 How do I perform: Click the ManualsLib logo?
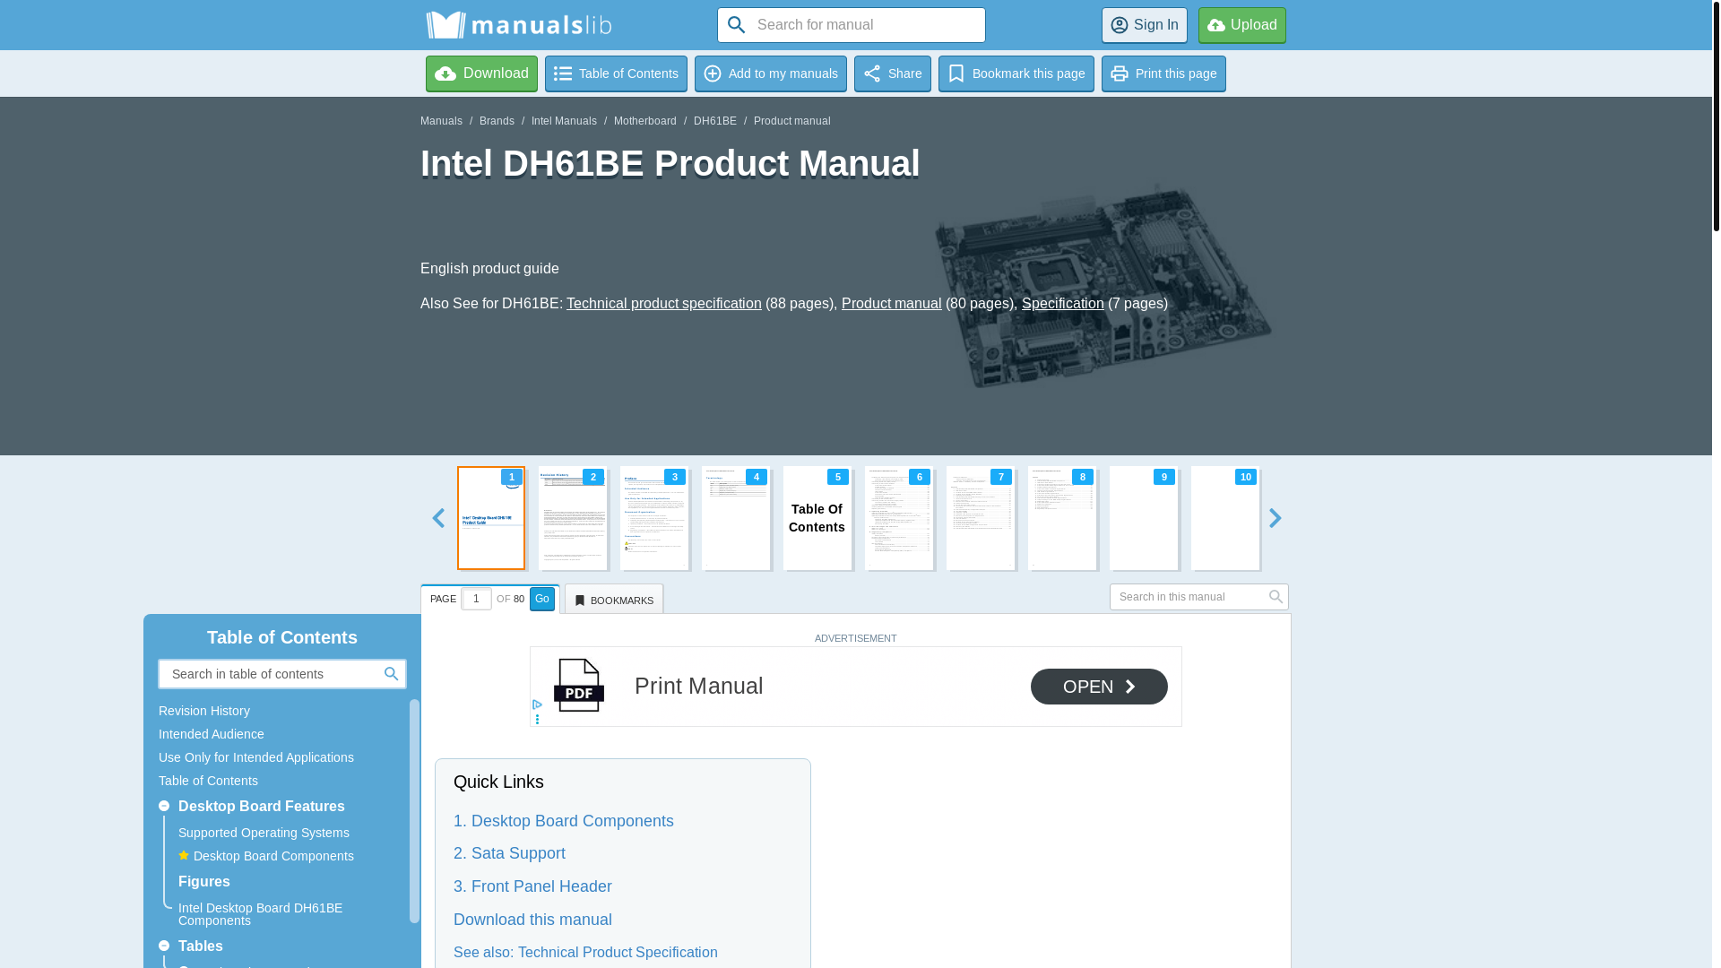coord(518,25)
